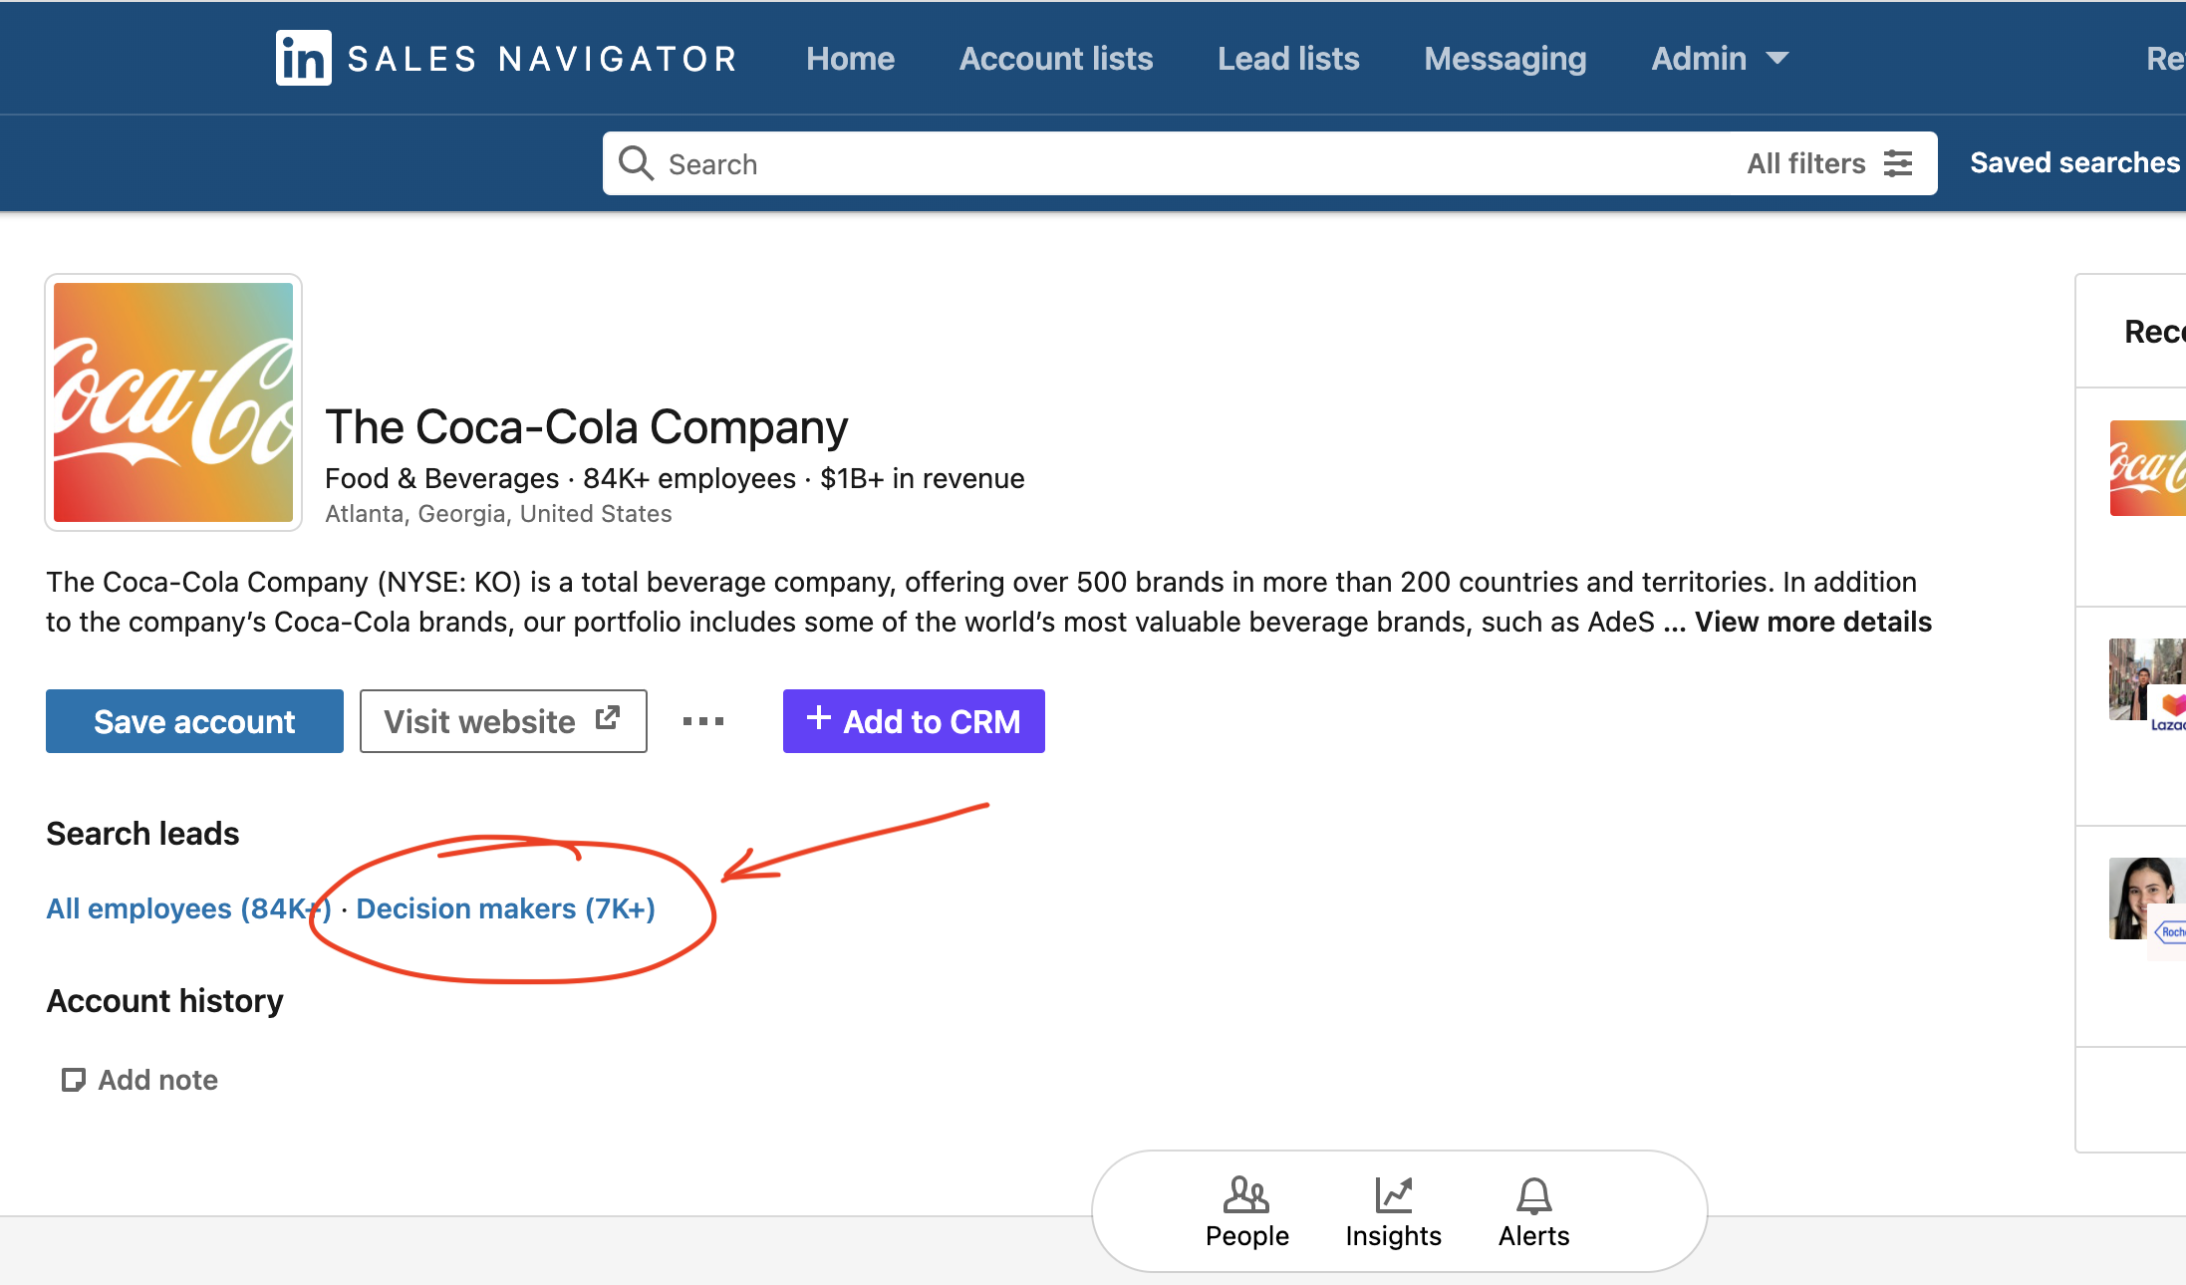
Task: Click Save account button
Action: click(x=194, y=721)
